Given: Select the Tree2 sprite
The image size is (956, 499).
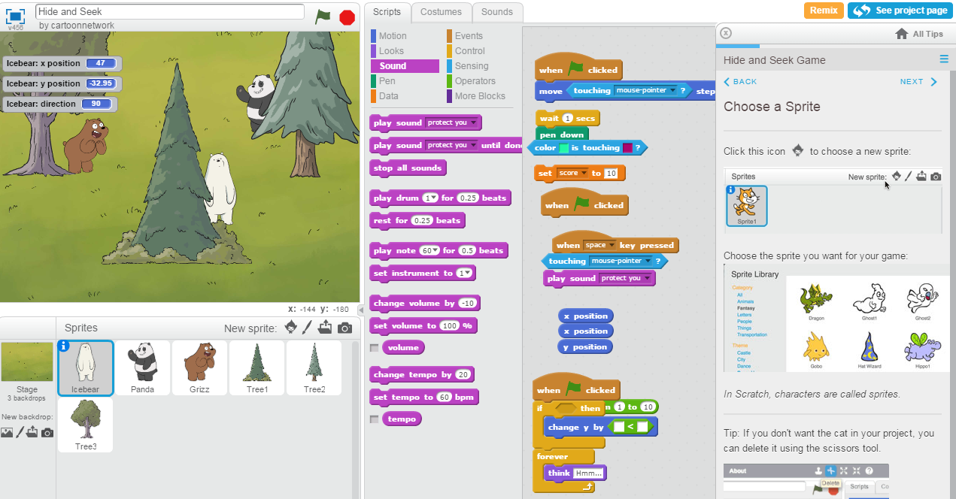Looking at the screenshot, I should pos(314,367).
